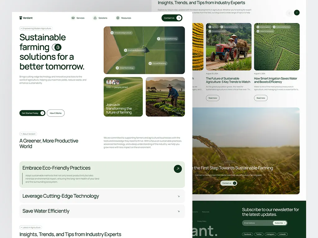Viewport: 318px width, 238px height.
Task: Click the EcoFriendlySolutions tag marker
Action: click(x=125, y=50)
